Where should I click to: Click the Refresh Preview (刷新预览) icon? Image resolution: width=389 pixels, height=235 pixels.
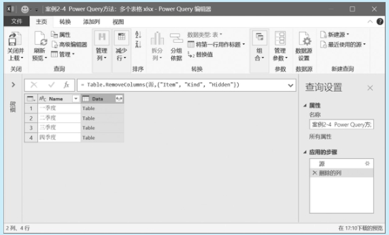click(x=40, y=40)
